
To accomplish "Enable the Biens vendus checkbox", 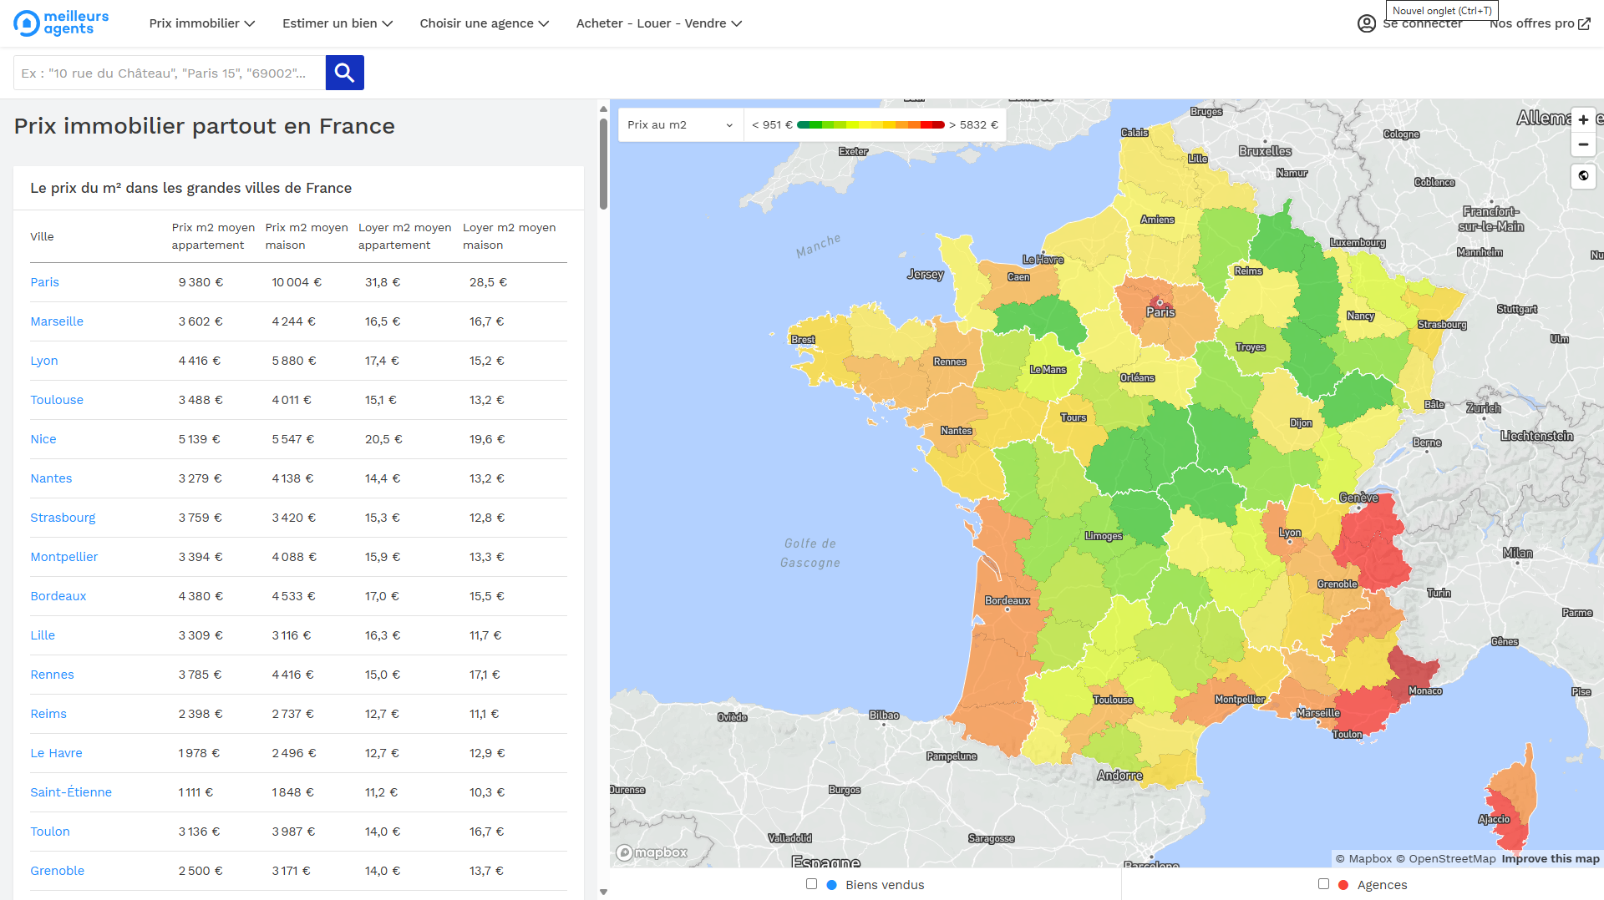I will point(811,884).
